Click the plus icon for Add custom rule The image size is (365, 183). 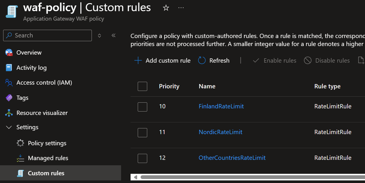click(138, 60)
